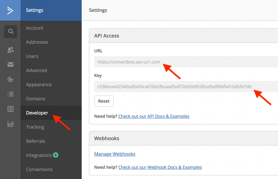Image resolution: width=278 pixels, height=179 pixels.
Task: Open the API Docs & Examples link
Action: [154, 116]
